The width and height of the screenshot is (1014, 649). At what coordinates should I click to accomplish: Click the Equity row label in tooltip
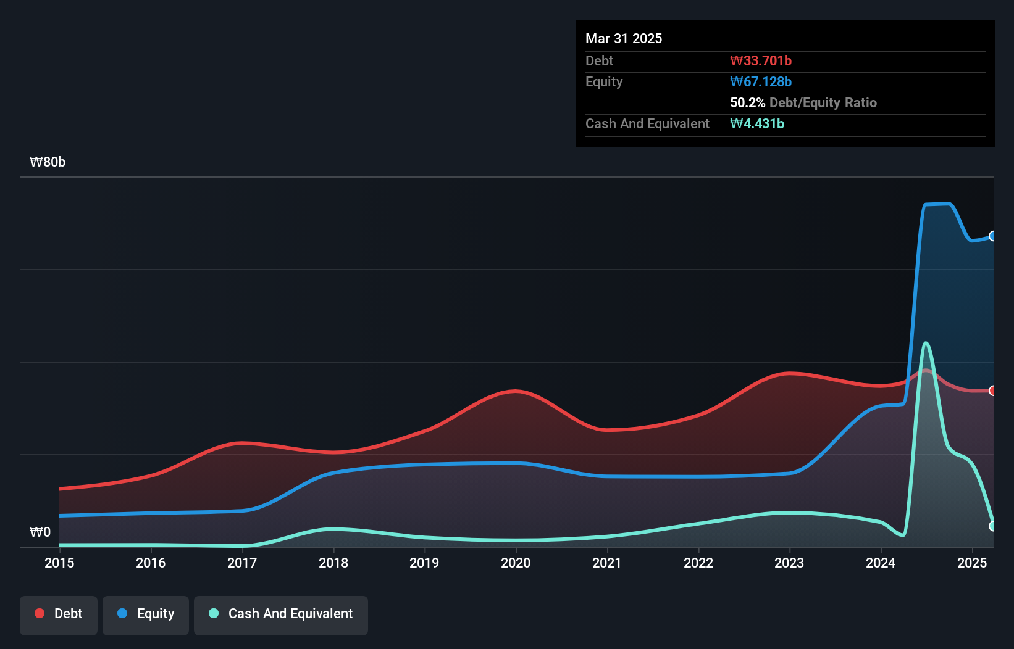604,81
